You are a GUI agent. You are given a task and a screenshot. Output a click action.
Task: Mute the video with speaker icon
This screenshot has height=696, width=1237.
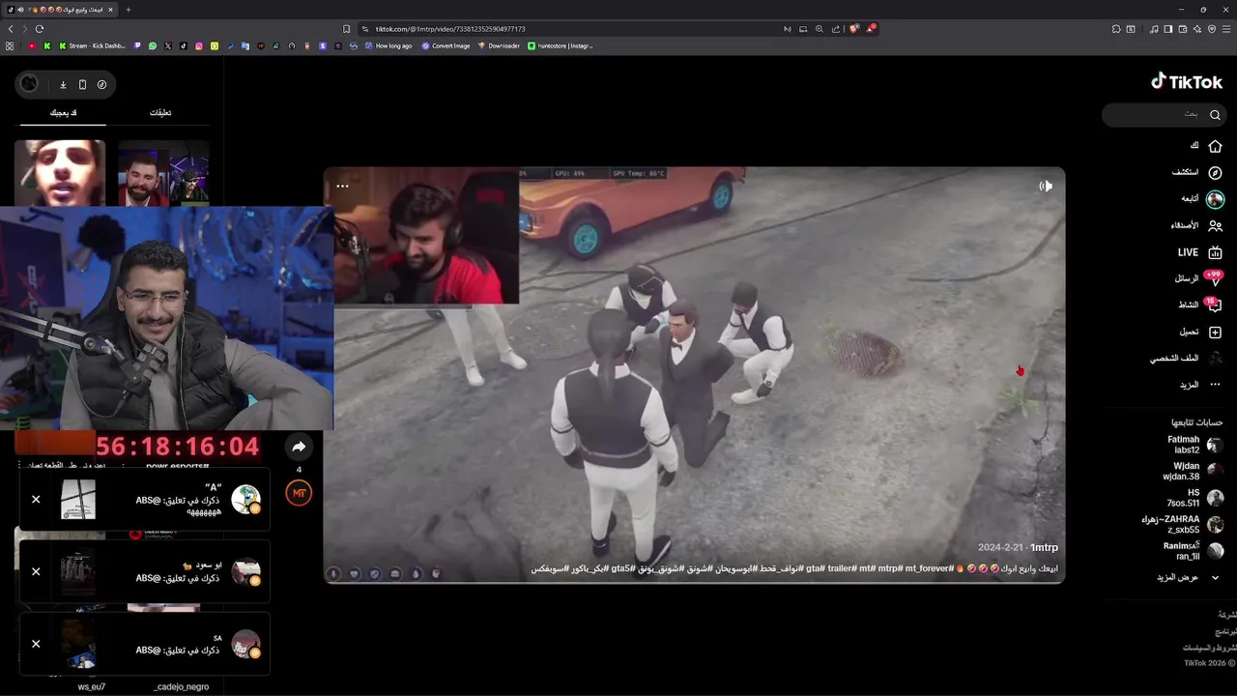1046,186
